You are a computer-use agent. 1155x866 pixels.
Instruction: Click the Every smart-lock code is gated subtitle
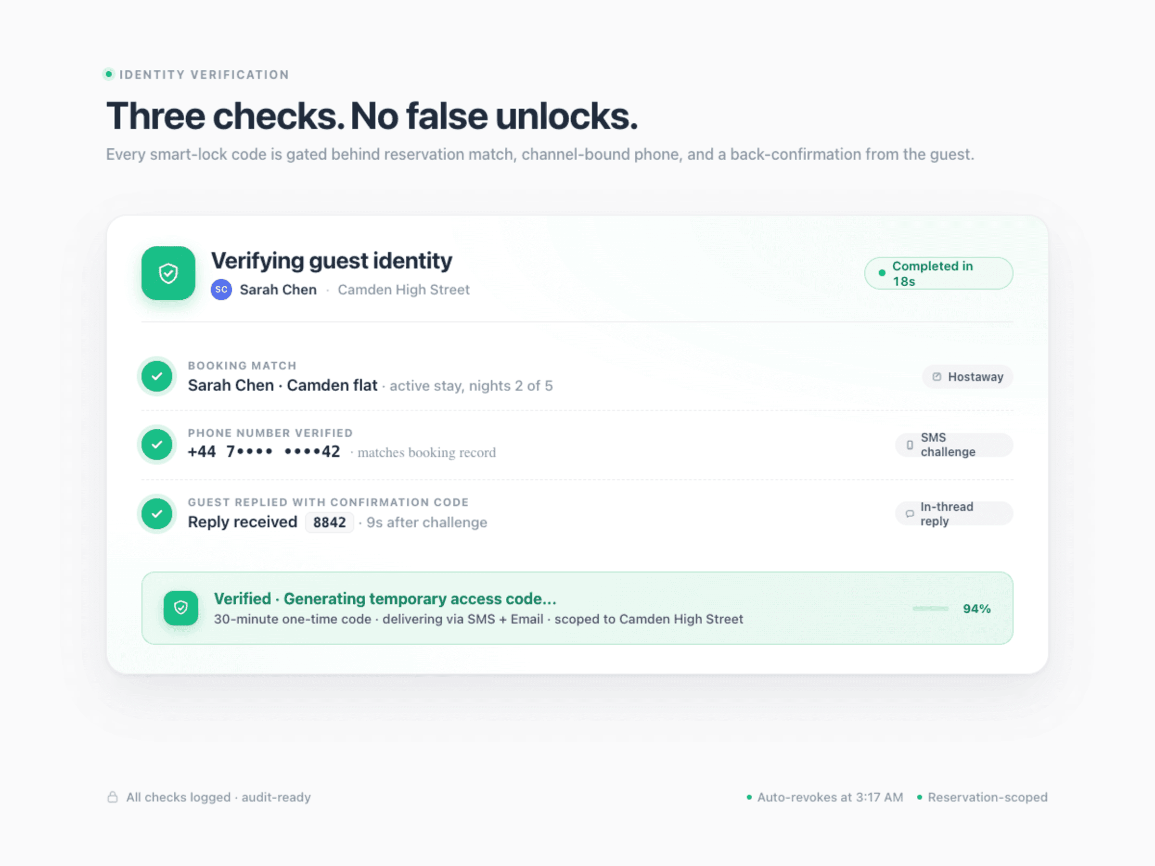click(x=540, y=154)
